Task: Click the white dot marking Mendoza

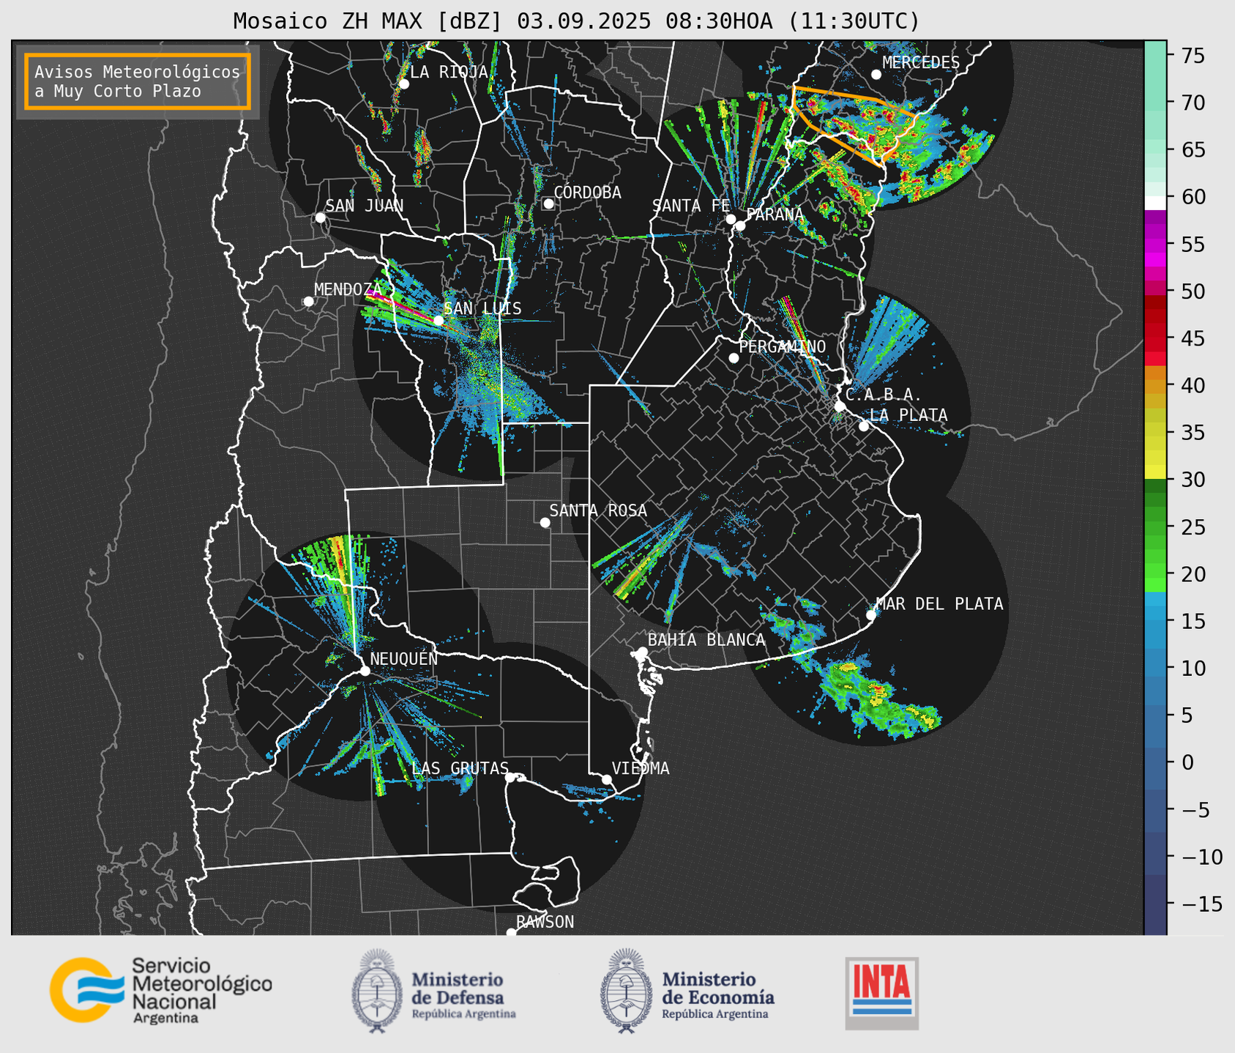Action: tap(308, 301)
